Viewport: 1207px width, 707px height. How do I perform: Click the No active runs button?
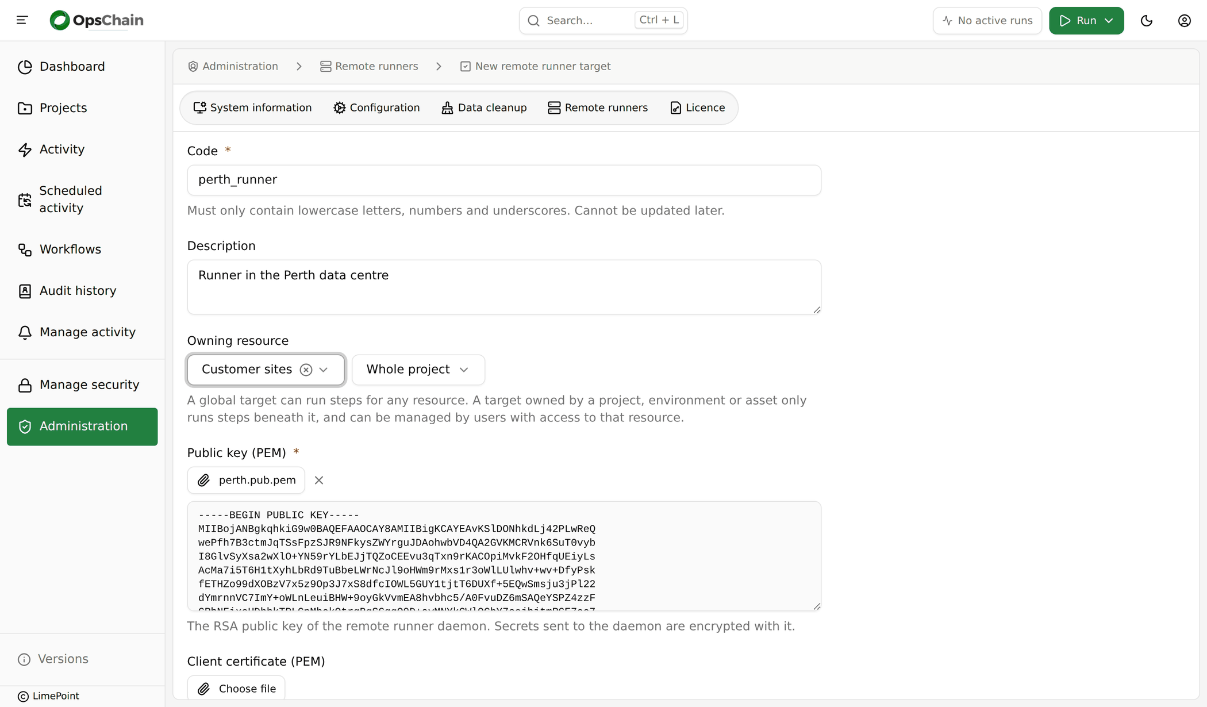coord(987,21)
